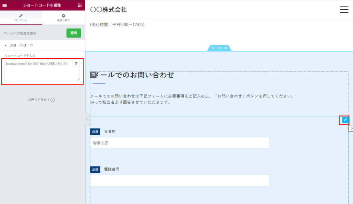The height and width of the screenshot is (204, 353).
Task: Collapse the left editor panel arrow
Action: coord(87,119)
